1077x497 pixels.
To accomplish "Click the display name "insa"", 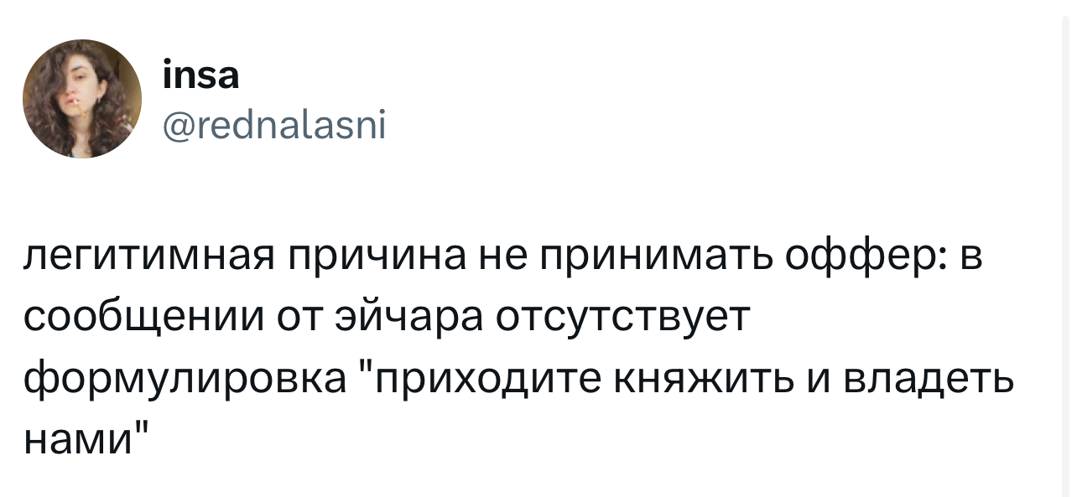I will click(201, 77).
